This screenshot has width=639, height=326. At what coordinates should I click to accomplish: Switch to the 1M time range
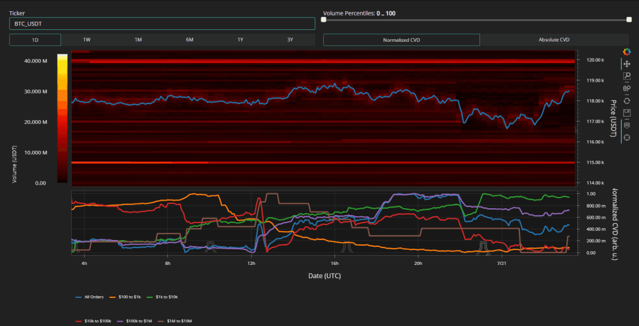(138, 40)
